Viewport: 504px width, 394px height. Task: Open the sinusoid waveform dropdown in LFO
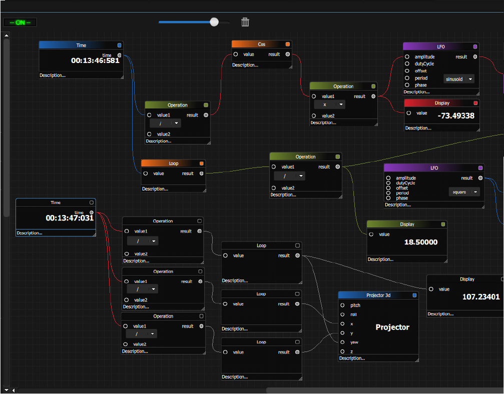point(458,79)
